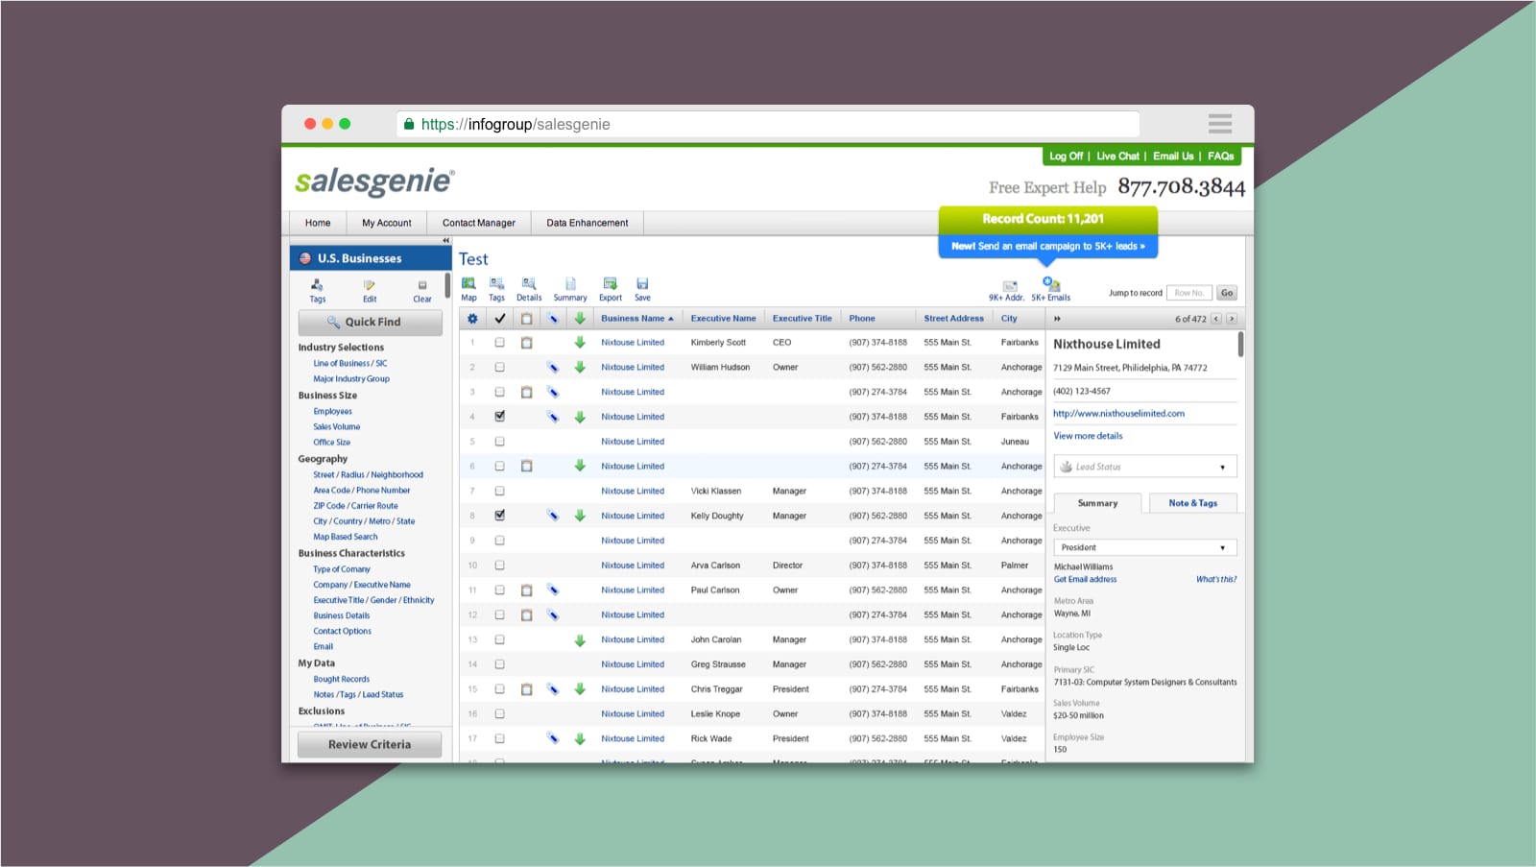Image resolution: width=1536 pixels, height=867 pixels.
Task: Click View more details link
Action: [1088, 436]
